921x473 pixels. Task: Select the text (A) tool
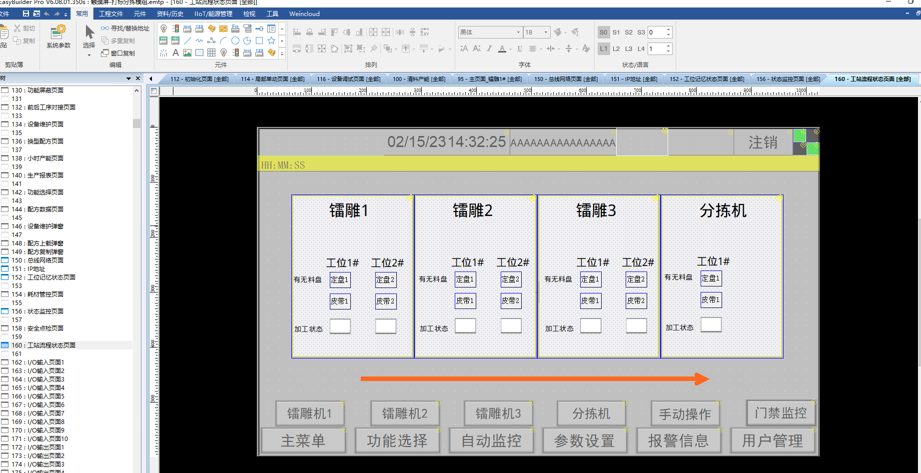tap(175, 52)
